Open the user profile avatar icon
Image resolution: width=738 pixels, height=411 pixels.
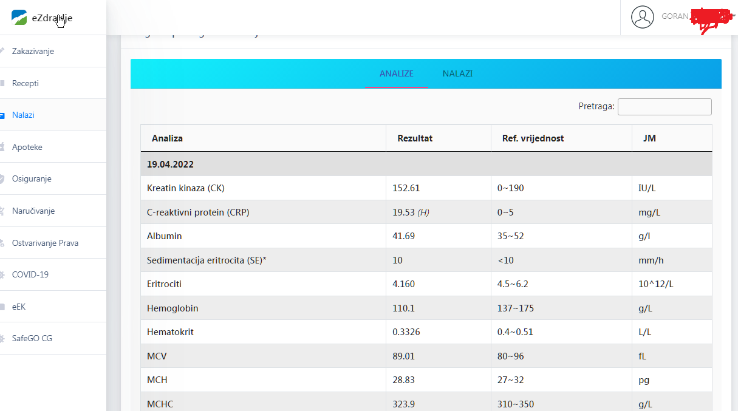[x=643, y=17]
